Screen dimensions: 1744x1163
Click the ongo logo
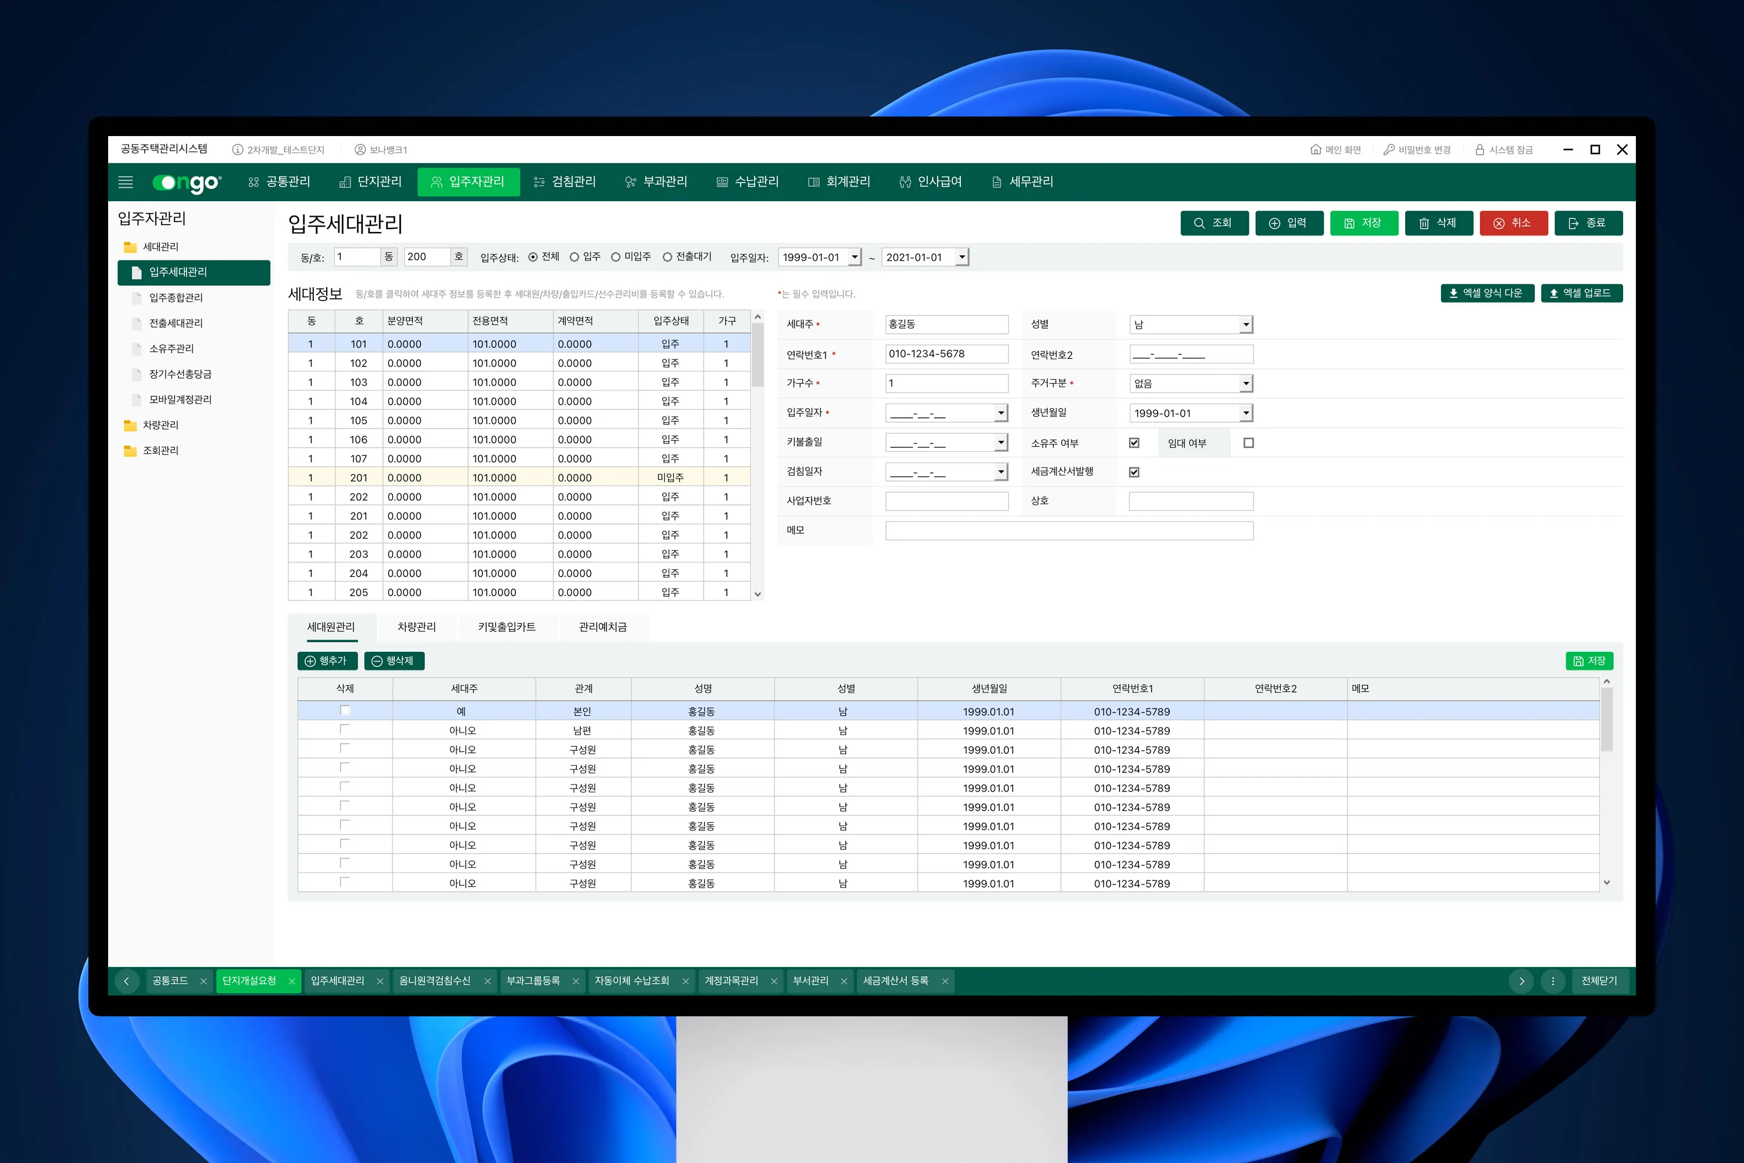click(x=187, y=183)
